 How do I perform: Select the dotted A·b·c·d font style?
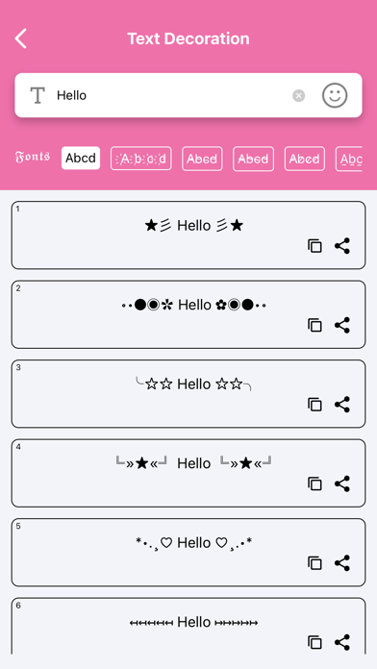(x=141, y=159)
